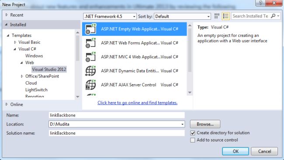Viewport: 284px width, 160px height.
Task: Collapse the Installed section
Action: point(7,25)
